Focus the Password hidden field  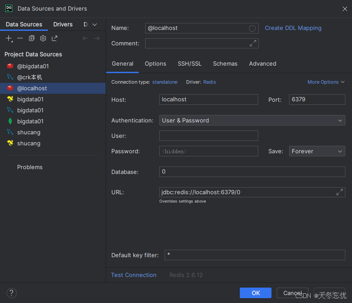209,151
